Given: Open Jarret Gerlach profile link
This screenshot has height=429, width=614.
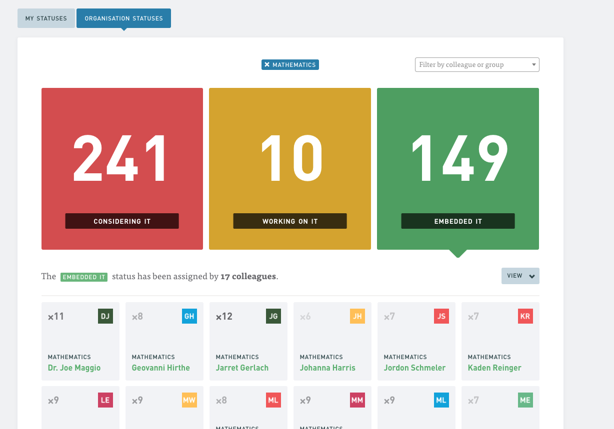Looking at the screenshot, I should (242, 368).
